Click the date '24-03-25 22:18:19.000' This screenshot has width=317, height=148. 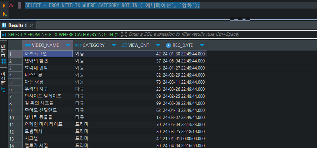tap(185, 132)
